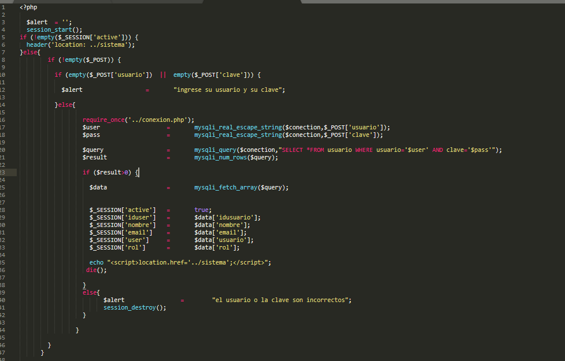Click line number 5 in the gutter
The image size is (565, 361).
(x=3, y=38)
